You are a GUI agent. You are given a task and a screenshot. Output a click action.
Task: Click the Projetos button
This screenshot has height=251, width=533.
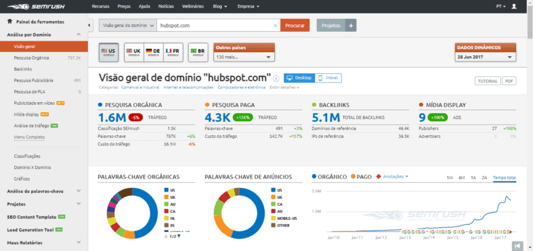pos(331,26)
